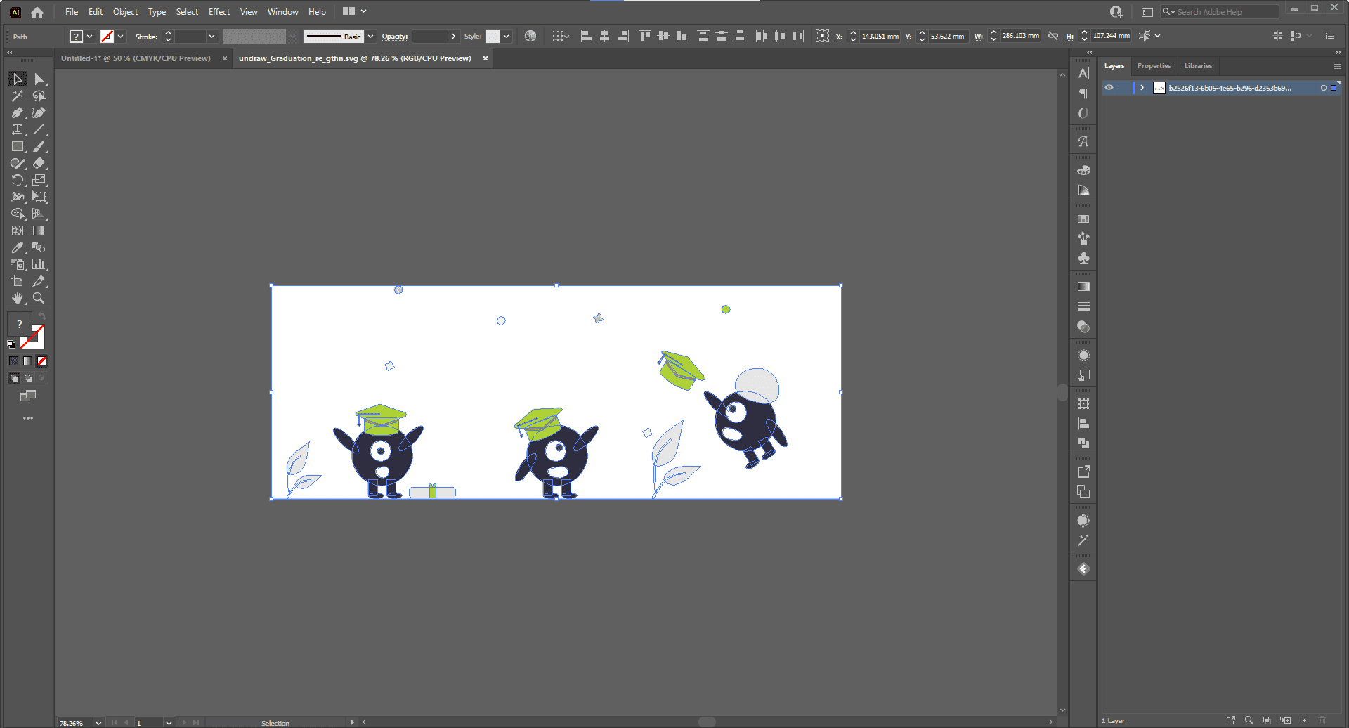
Task: Activate the Eraser tool
Action: tap(39, 164)
